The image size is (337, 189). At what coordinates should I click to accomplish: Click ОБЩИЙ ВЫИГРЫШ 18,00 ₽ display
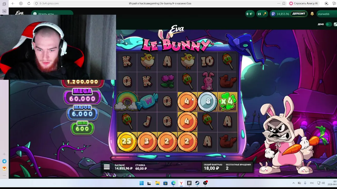point(213,167)
